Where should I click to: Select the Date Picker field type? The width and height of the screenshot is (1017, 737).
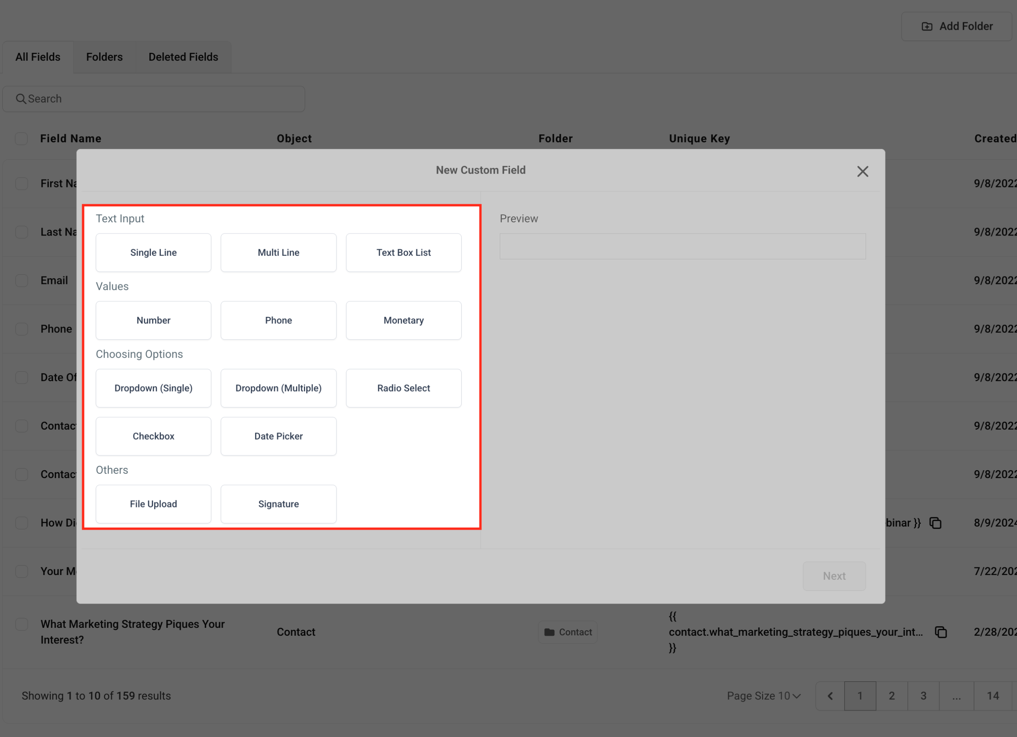[278, 436]
